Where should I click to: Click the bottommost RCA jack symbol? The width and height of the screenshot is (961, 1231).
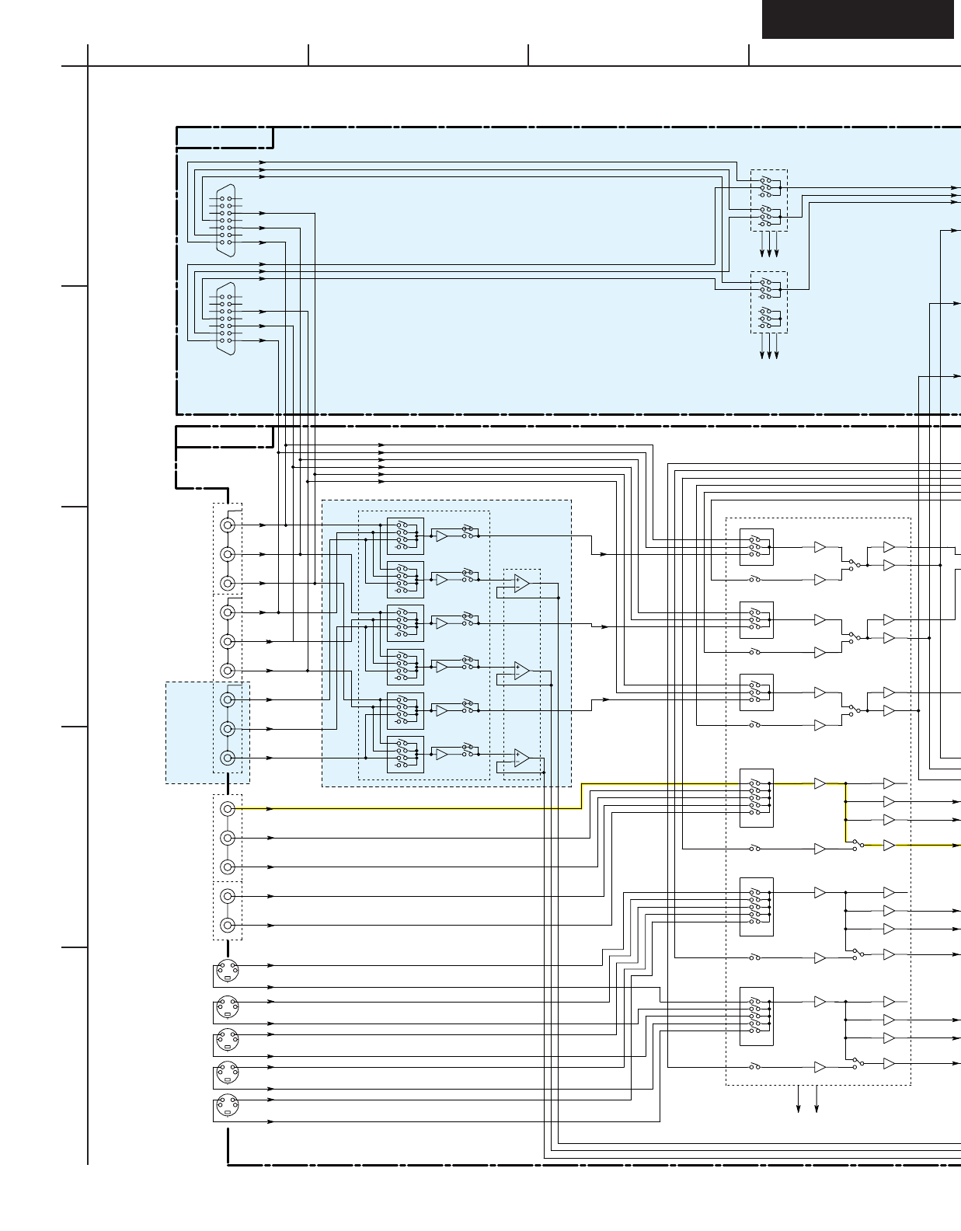pos(228,925)
